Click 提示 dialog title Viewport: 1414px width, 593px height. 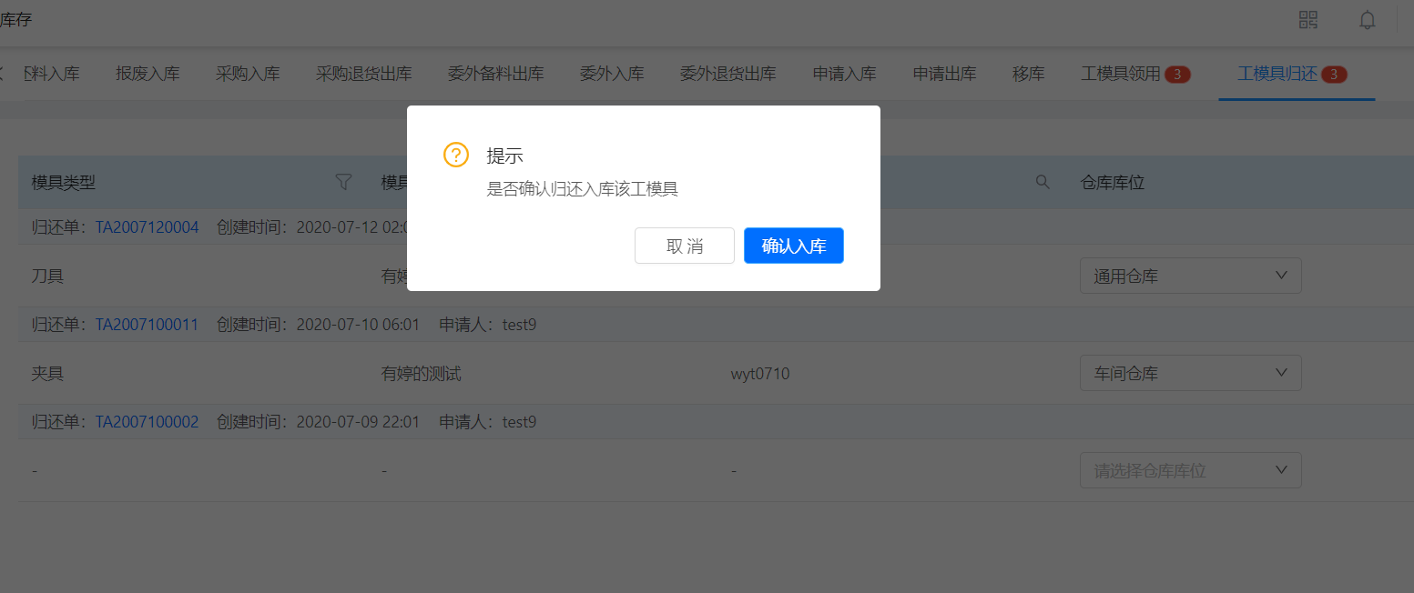tap(505, 156)
